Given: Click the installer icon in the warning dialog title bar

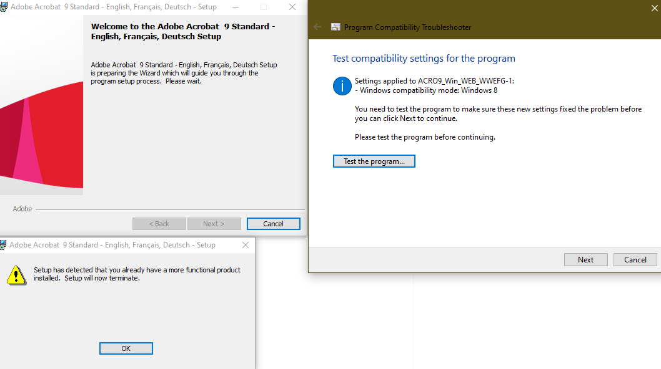Looking at the screenshot, I should (x=3, y=245).
